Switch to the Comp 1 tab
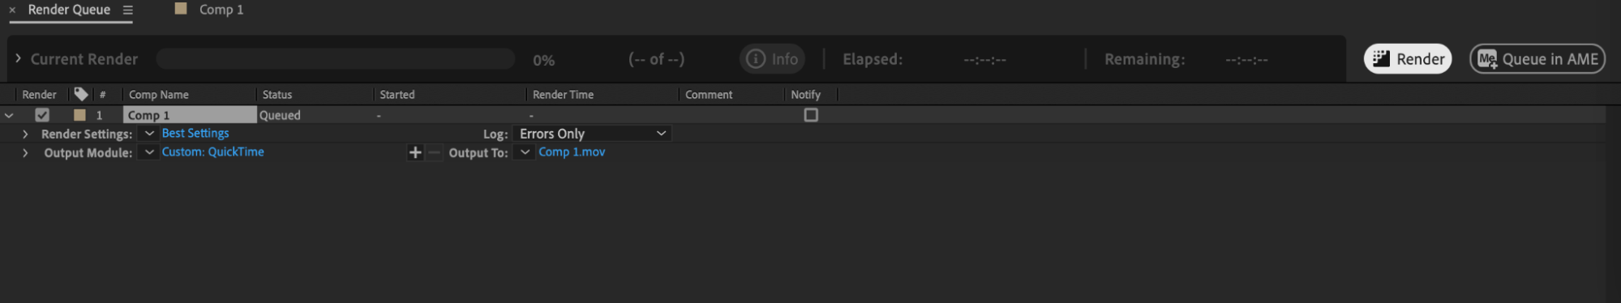This screenshot has height=303, width=1621. coord(221,10)
